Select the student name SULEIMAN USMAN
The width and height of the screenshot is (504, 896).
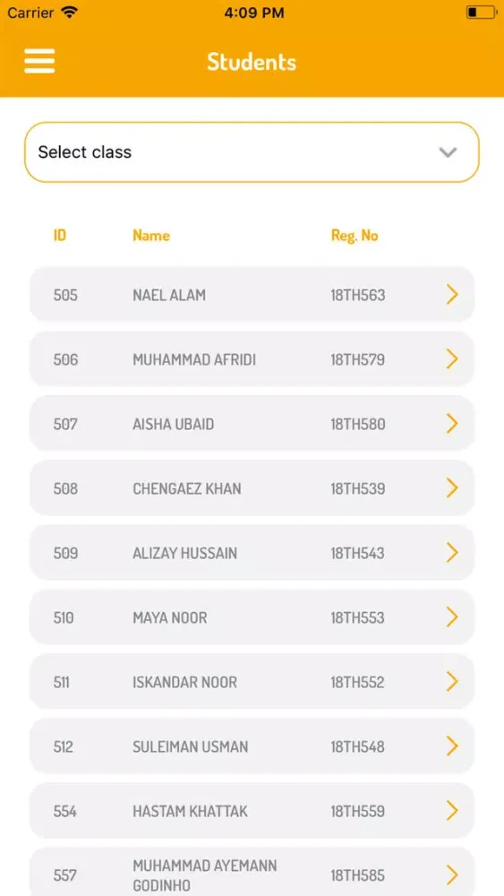coord(190,747)
